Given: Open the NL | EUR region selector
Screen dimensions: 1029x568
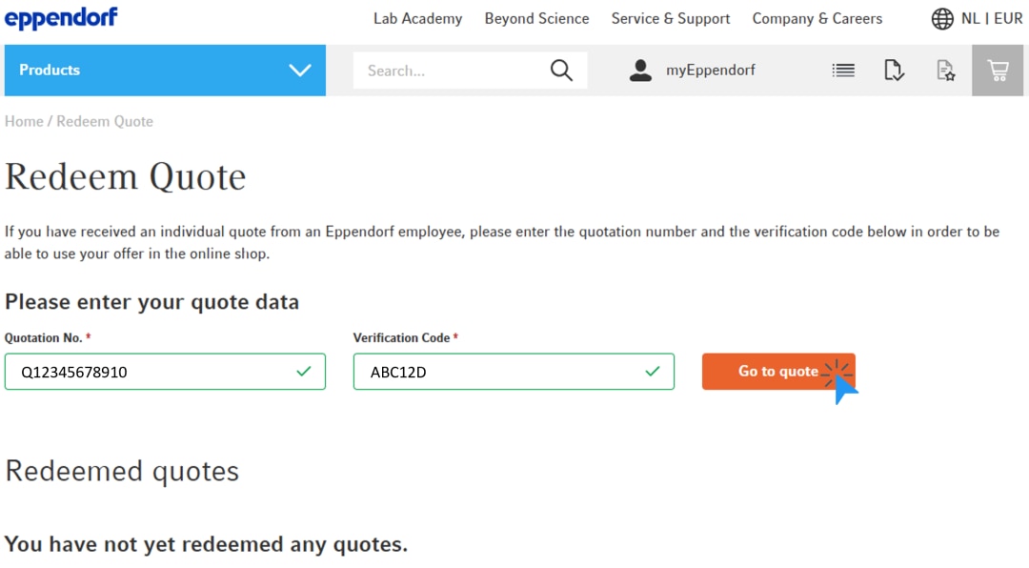Looking at the screenshot, I should coord(992,19).
